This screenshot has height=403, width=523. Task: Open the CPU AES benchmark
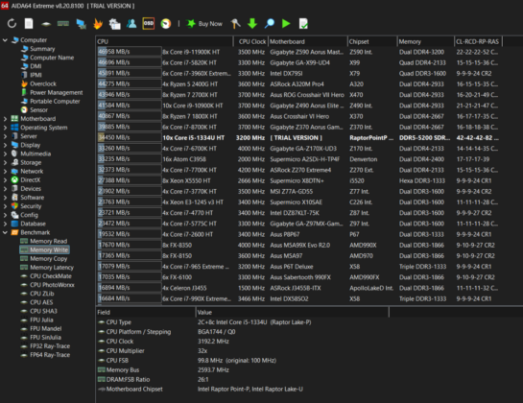coord(41,302)
